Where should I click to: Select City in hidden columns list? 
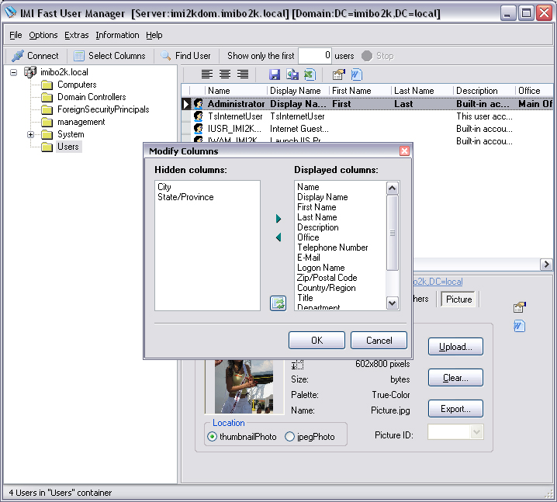[x=164, y=187]
